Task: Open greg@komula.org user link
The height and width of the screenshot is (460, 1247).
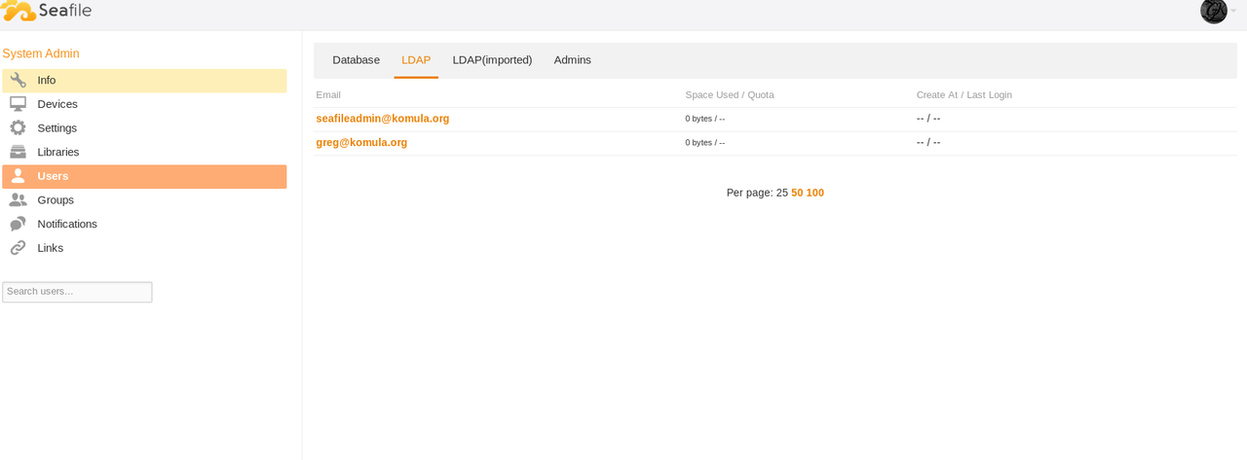Action: tap(361, 143)
